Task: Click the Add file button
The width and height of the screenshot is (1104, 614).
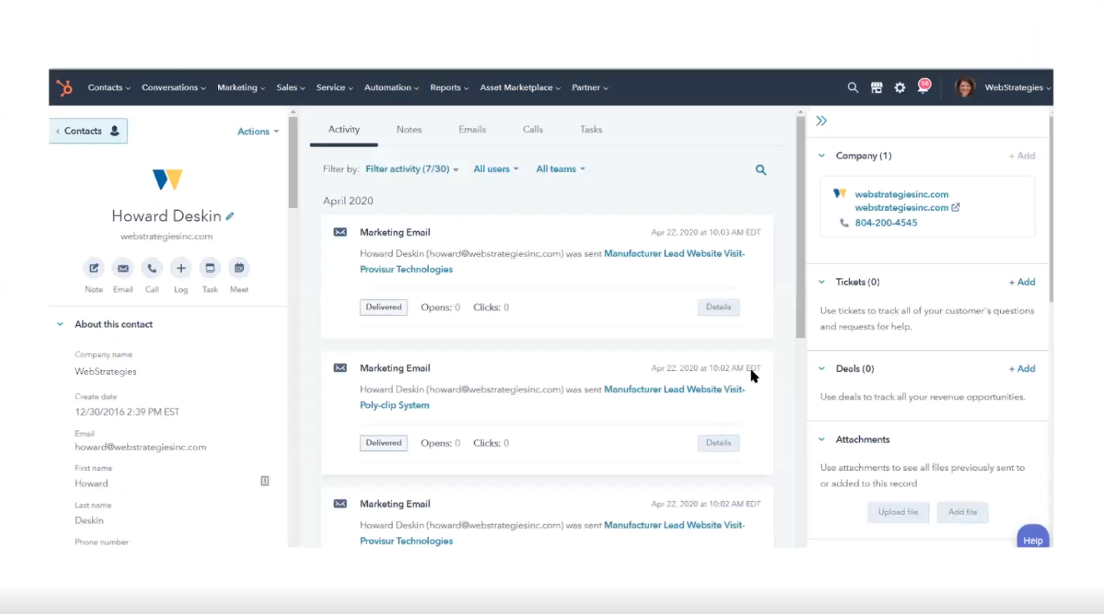Action: click(963, 512)
